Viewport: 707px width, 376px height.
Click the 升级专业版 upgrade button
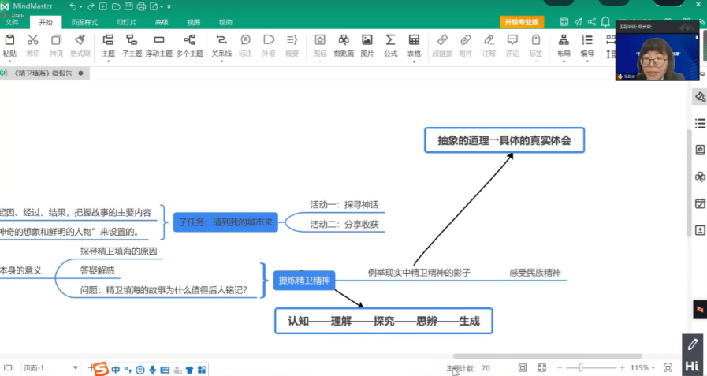click(x=523, y=22)
